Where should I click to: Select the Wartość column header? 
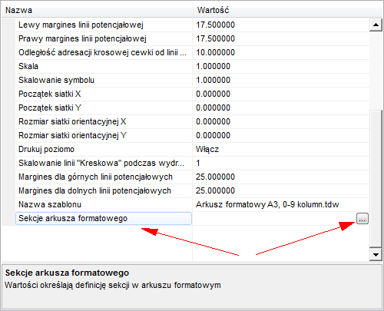[288, 11]
